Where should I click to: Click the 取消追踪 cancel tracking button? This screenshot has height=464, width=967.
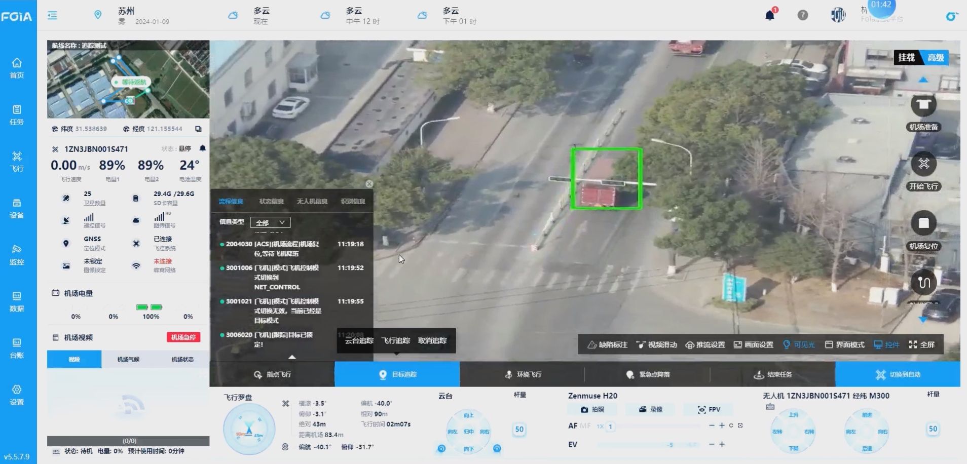432,340
